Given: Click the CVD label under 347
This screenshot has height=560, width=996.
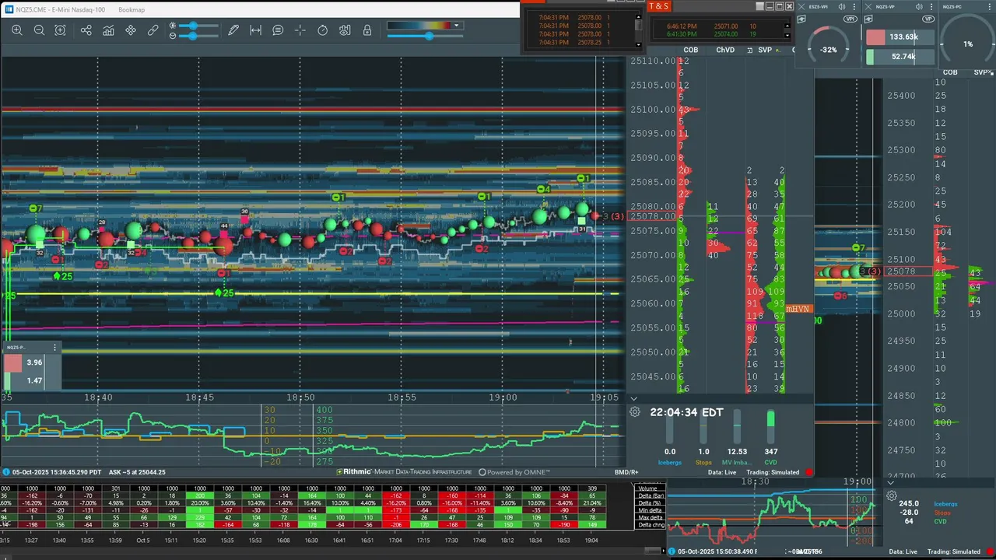Looking at the screenshot, I should (770, 463).
